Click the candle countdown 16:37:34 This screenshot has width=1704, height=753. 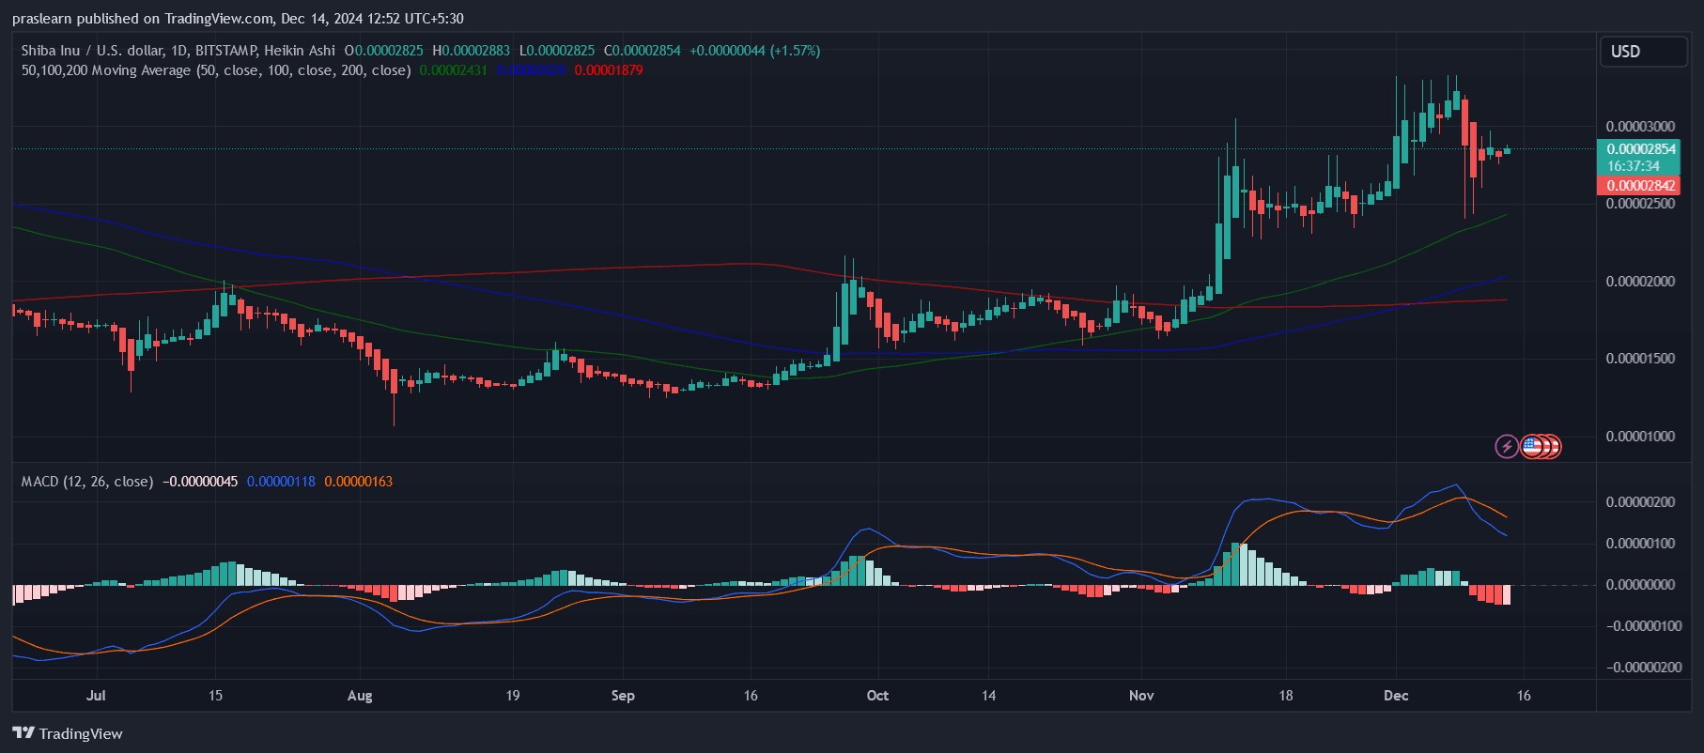click(1634, 166)
